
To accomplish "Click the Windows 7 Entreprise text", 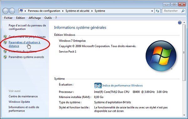I will click(72, 41).
